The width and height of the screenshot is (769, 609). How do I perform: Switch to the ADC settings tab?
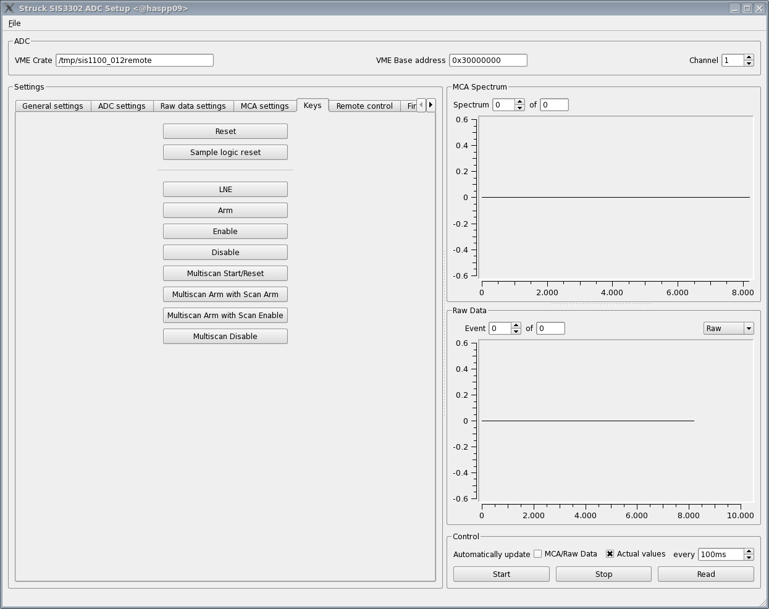[x=122, y=106]
